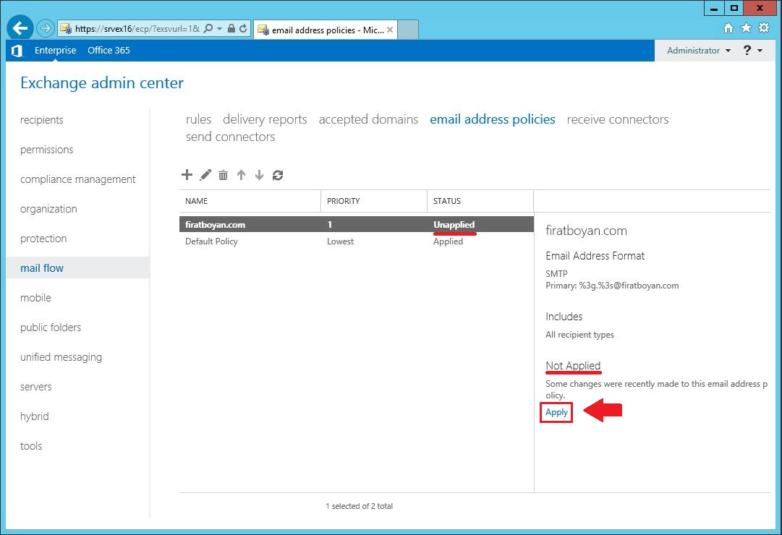The width and height of the screenshot is (782, 535).
Task: Switch to accepted domains tab
Action: pyautogui.click(x=368, y=120)
